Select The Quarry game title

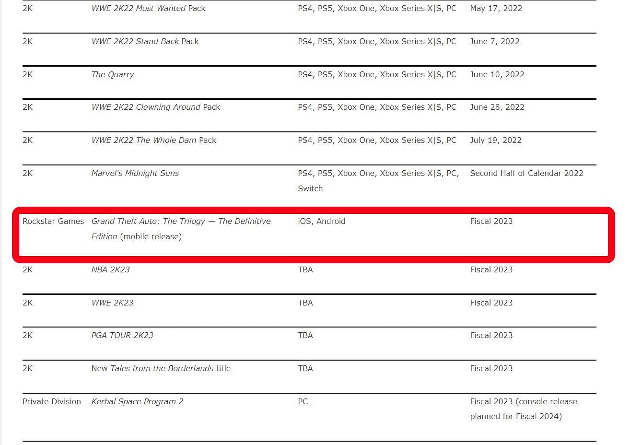click(113, 74)
